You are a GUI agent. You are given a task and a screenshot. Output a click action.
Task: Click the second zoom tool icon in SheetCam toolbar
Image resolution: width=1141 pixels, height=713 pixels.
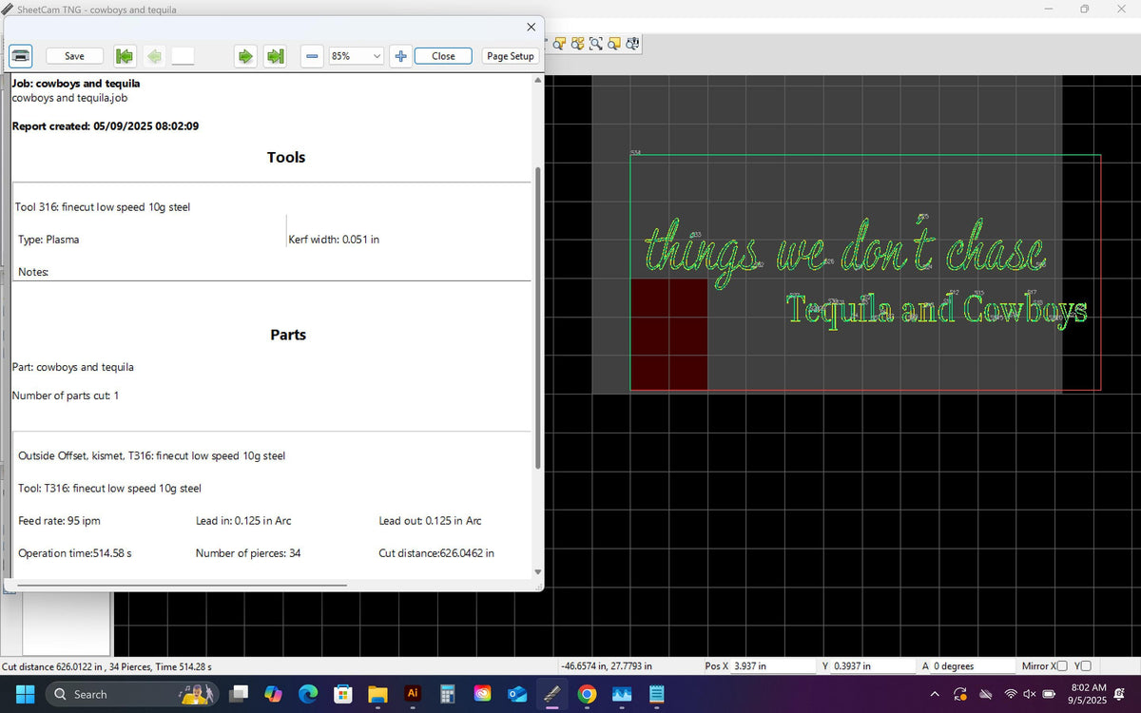[578, 44]
